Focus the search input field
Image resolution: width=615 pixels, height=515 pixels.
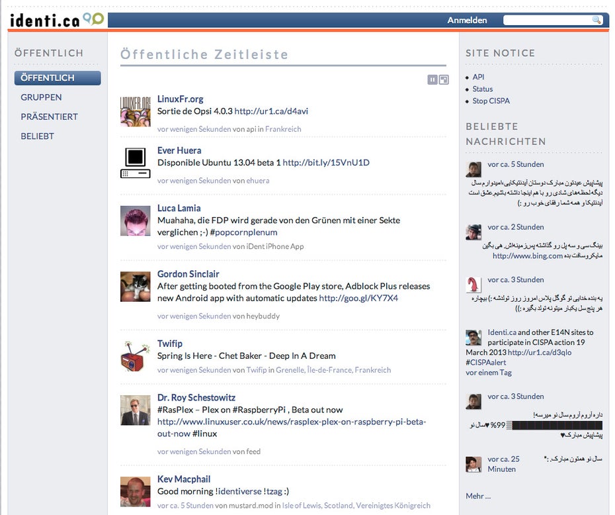[548, 20]
